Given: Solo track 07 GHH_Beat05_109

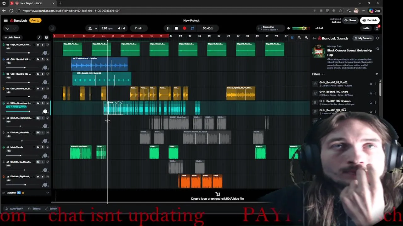Looking at the screenshot, I should [43, 59].
